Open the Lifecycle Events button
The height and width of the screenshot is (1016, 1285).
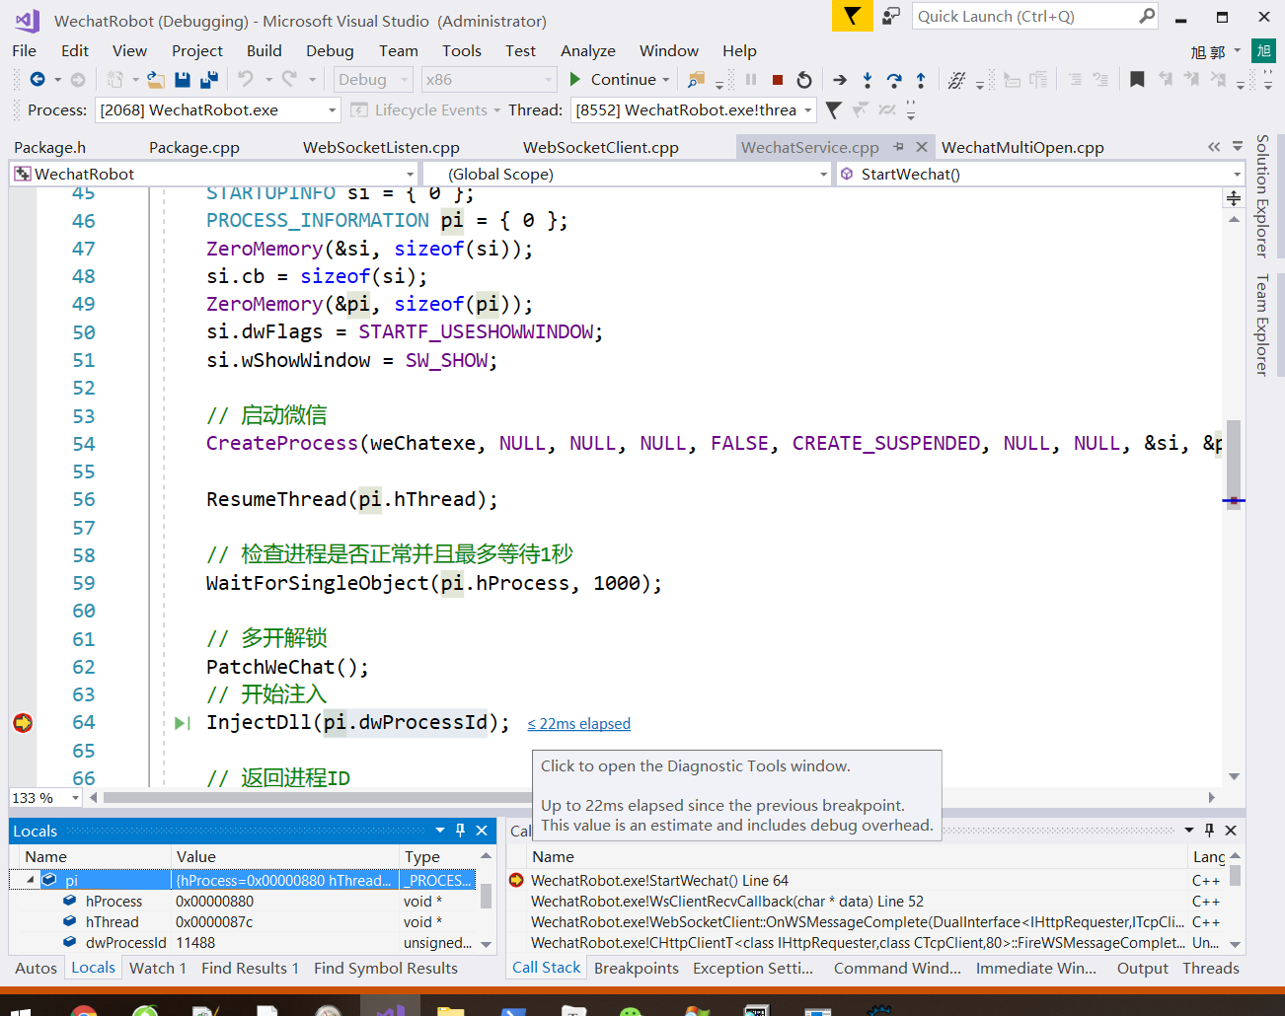click(x=425, y=110)
